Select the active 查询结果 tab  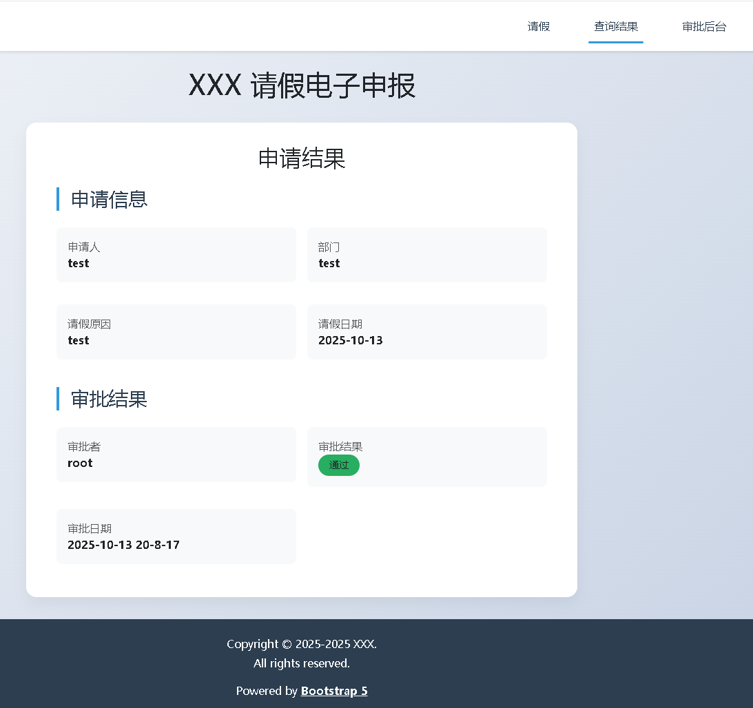pyautogui.click(x=615, y=27)
